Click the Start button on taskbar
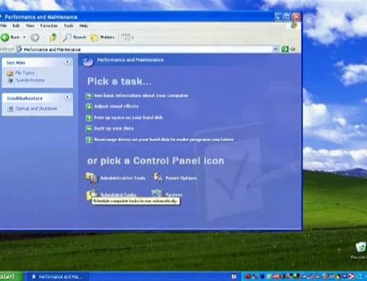Image resolution: width=367 pixels, height=281 pixels. (11, 276)
